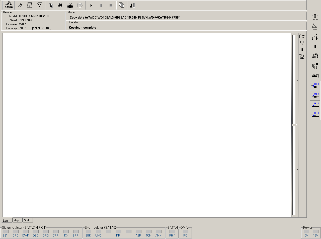Click the UNC error register label
This screenshot has width=321, height=239.
[98, 235]
